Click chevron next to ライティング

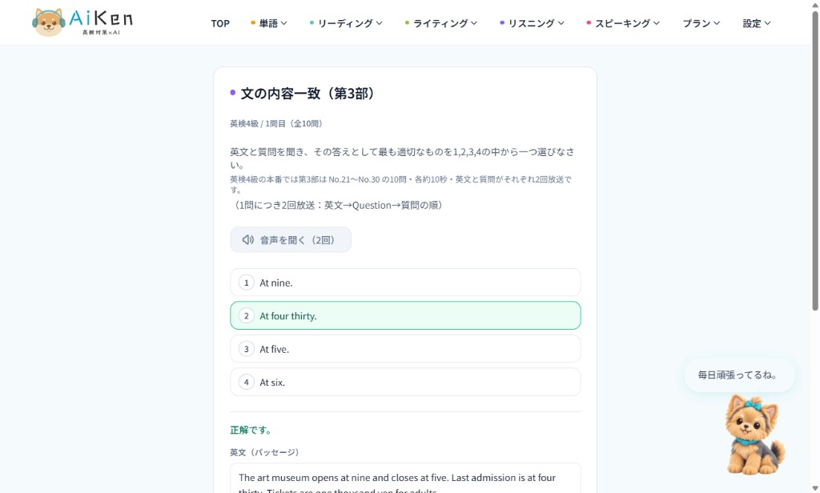(x=474, y=23)
